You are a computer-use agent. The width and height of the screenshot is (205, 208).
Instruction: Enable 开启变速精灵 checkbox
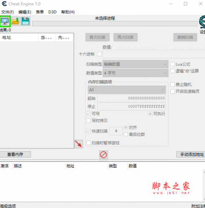tap(172, 92)
